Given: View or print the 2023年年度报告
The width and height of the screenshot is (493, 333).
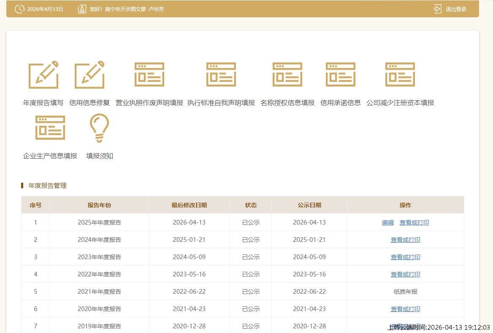Looking at the screenshot, I should pos(406,257).
